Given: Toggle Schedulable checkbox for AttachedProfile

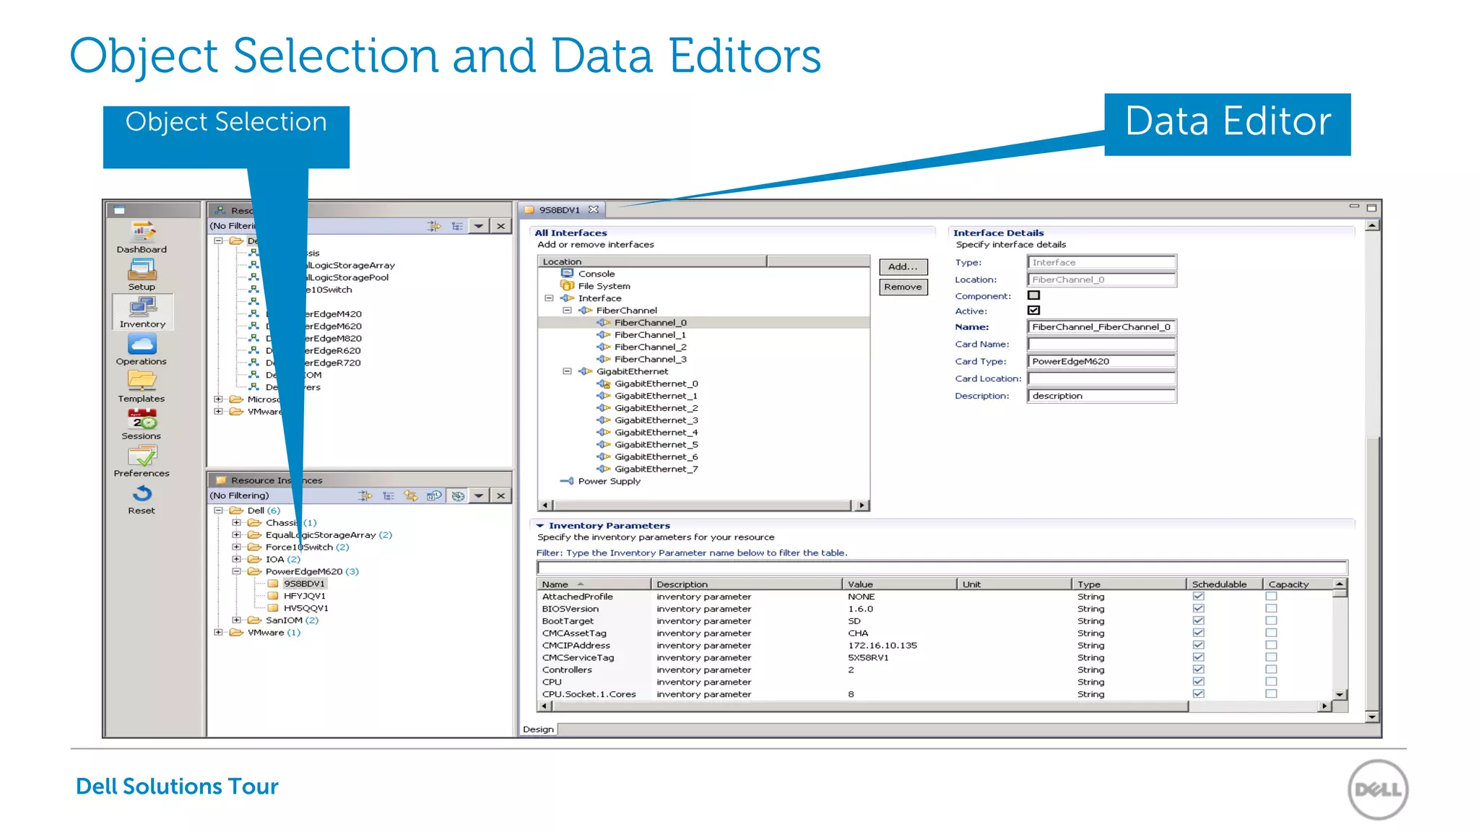Looking at the screenshot, I should [x=1199, y=597].
